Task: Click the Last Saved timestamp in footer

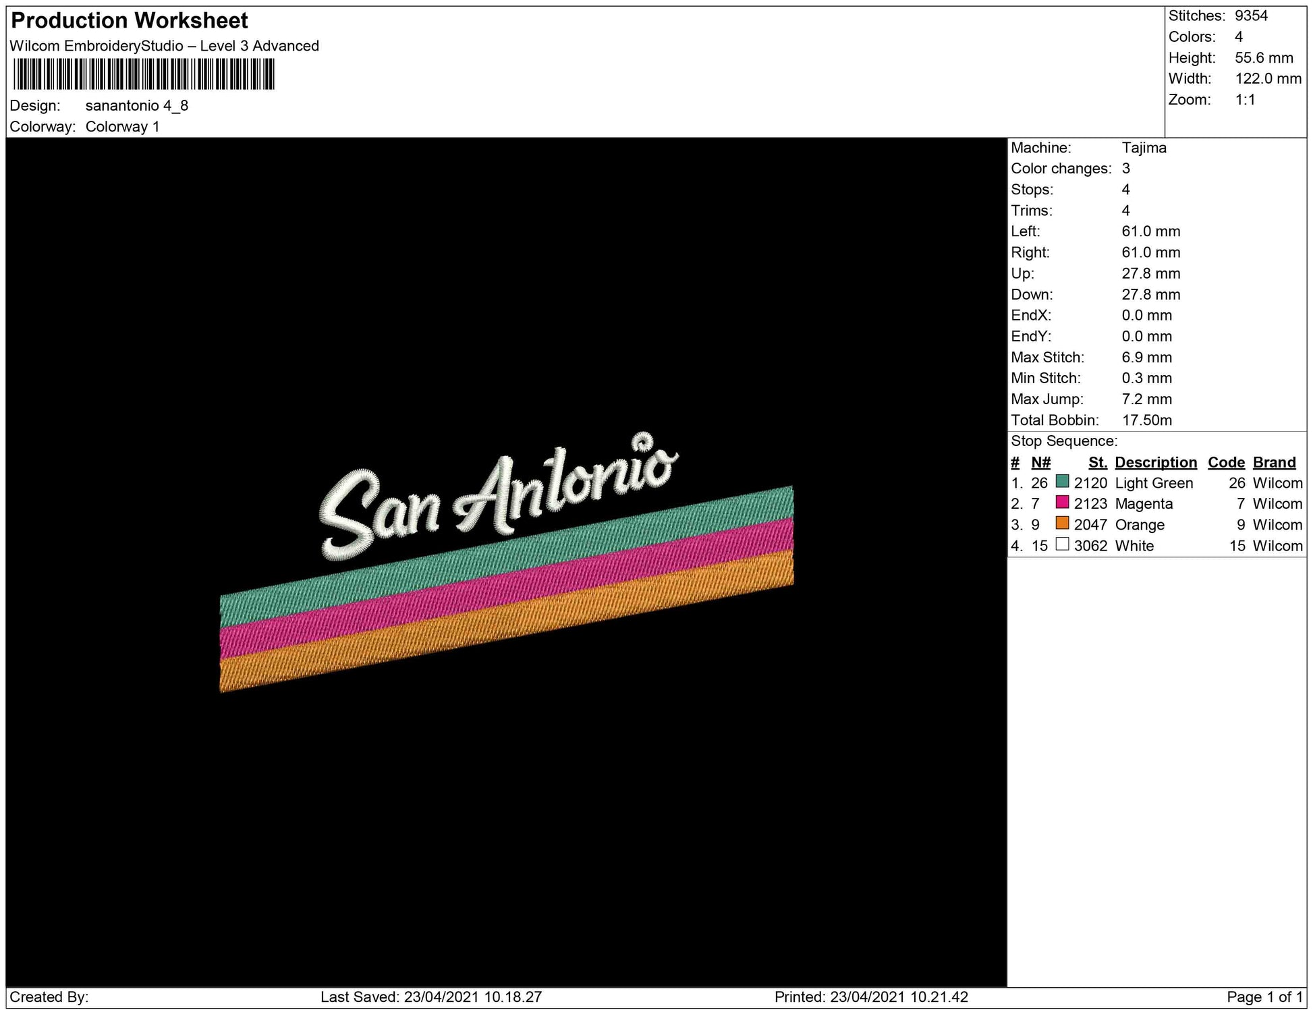Action: tap(431, 997)
